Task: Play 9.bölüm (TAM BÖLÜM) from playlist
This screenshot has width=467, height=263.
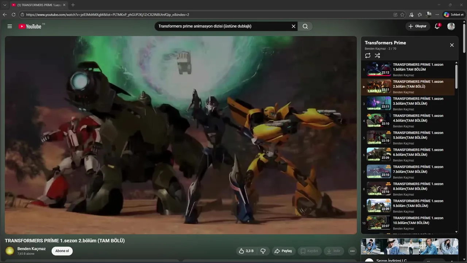Action: 408,206
